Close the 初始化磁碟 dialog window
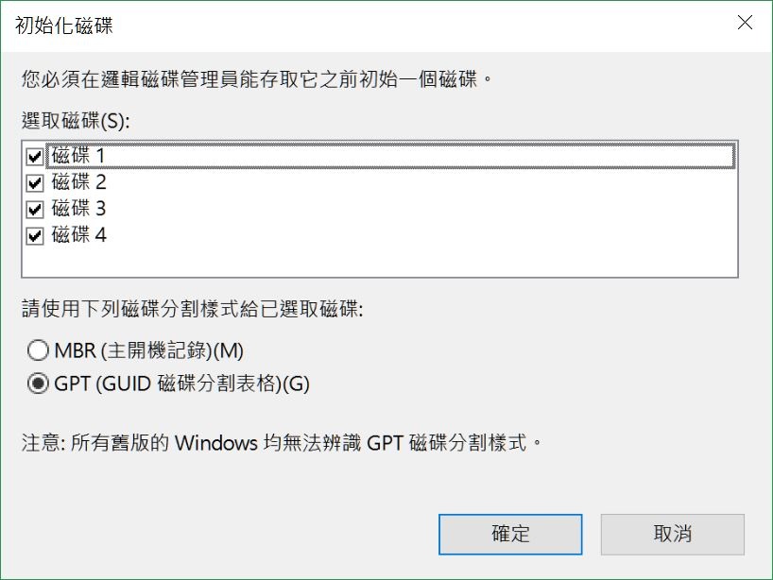773x580 pixels. click(x=745, y=25)
